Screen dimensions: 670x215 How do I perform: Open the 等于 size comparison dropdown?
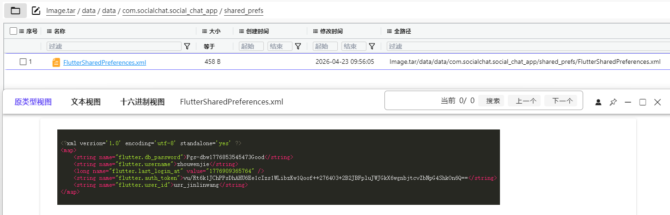pyautogui.click(x=209, y=47)
